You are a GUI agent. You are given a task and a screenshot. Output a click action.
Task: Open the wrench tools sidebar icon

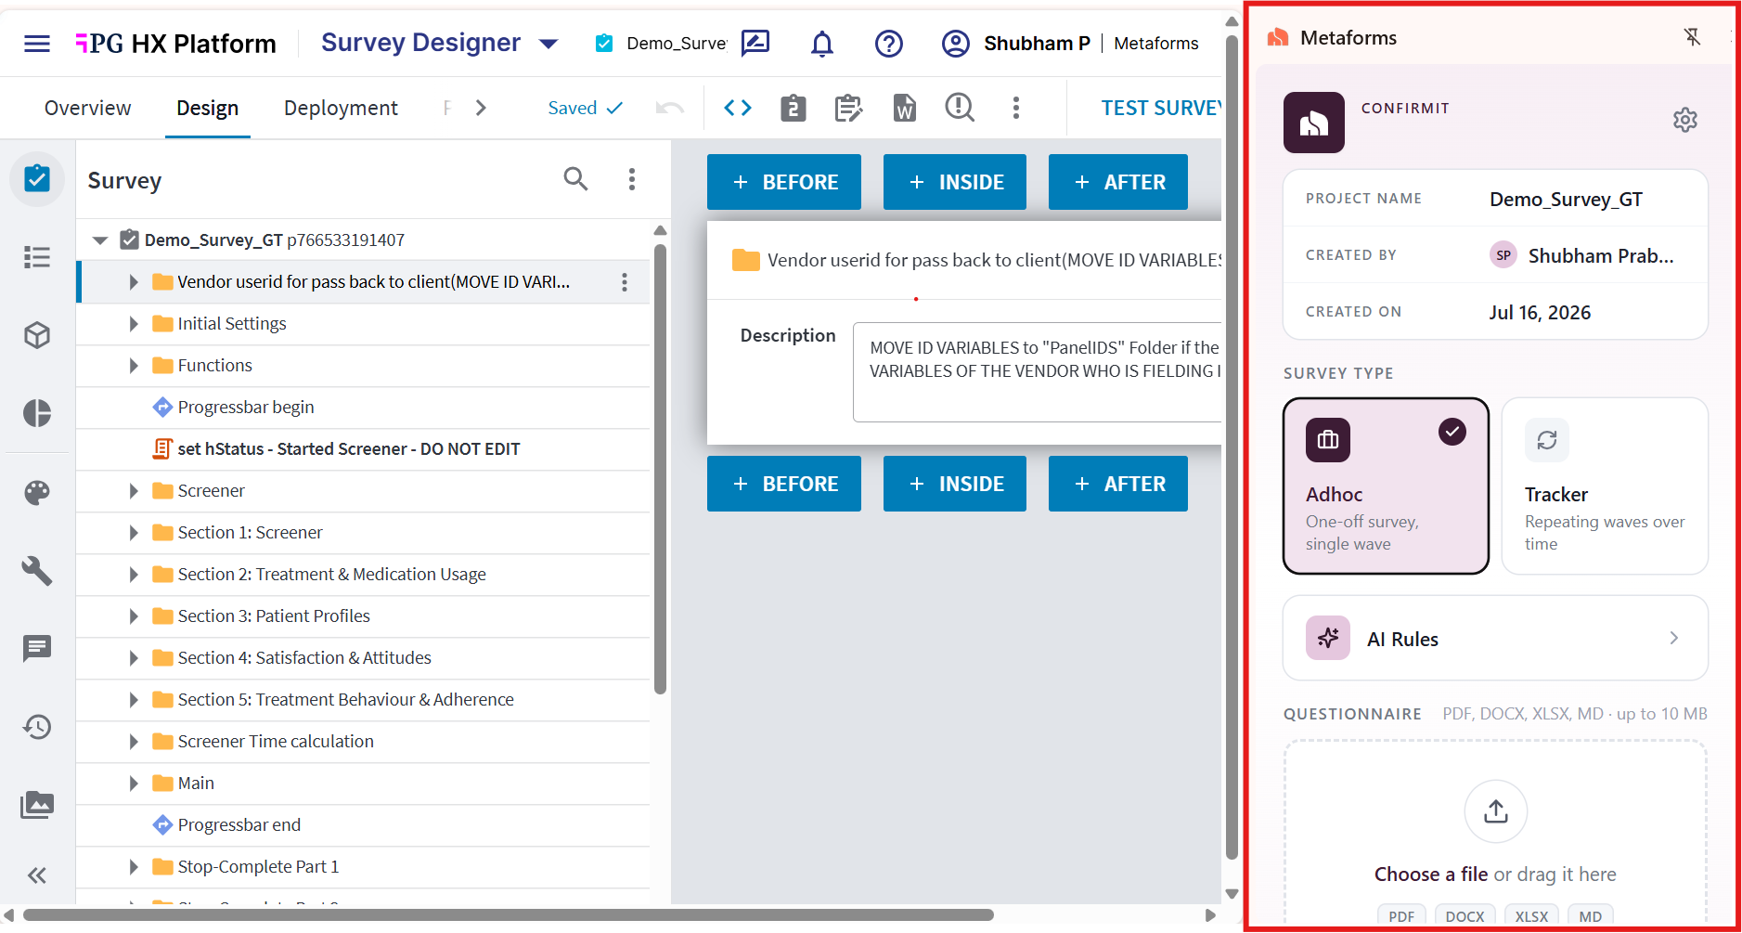coord(37,570)
